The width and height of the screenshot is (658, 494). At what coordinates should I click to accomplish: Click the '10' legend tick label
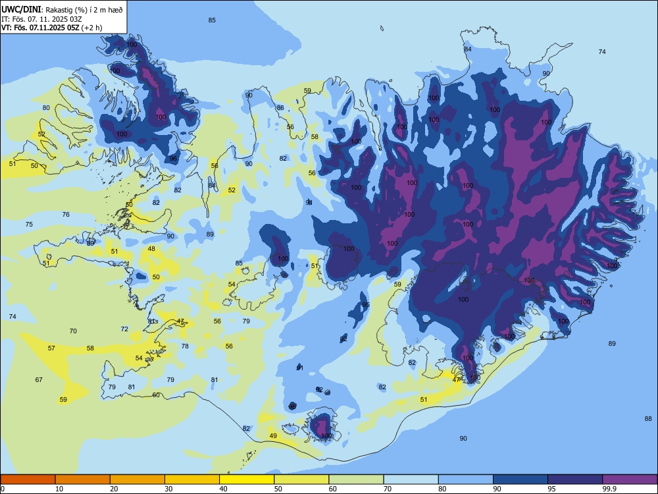click(x=59, y=489)
